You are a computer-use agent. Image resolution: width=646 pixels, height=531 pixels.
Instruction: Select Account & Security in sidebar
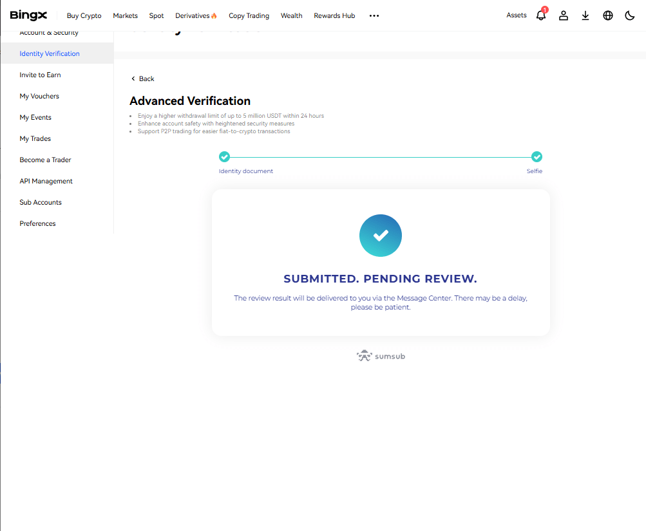pos(48,33)
